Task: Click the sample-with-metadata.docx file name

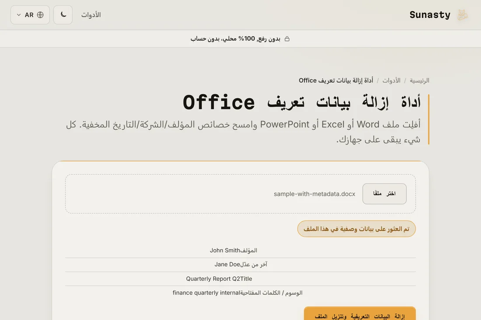Action: point(314,194)
